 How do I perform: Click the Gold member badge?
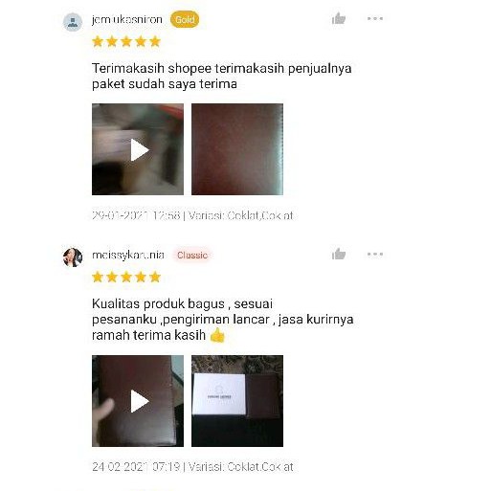185,19
